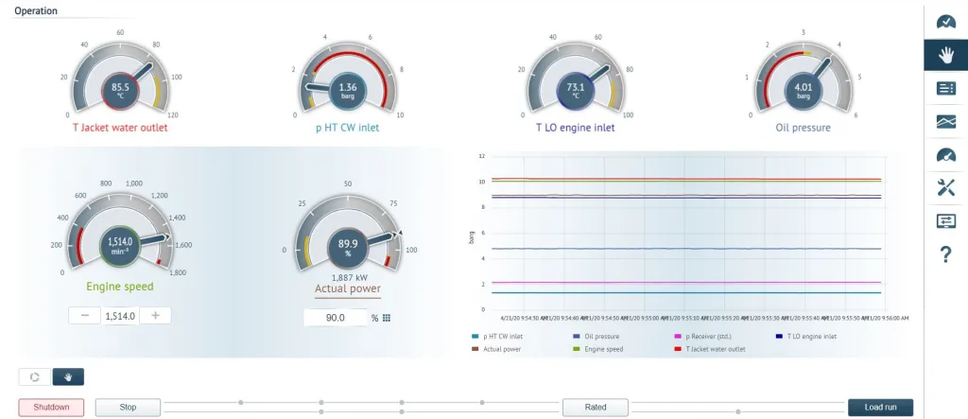Viewport: 968px width, 419px height.
Task: Click the actual power percent input field
Action: (x=336, y=319)
